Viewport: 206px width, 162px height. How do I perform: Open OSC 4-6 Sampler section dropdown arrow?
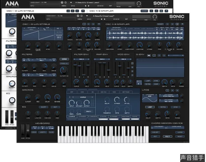click(182, 24)
